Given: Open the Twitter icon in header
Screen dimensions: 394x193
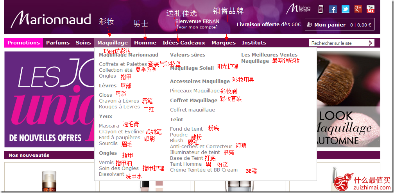Looking at the screenshot, I should (346, 9).
